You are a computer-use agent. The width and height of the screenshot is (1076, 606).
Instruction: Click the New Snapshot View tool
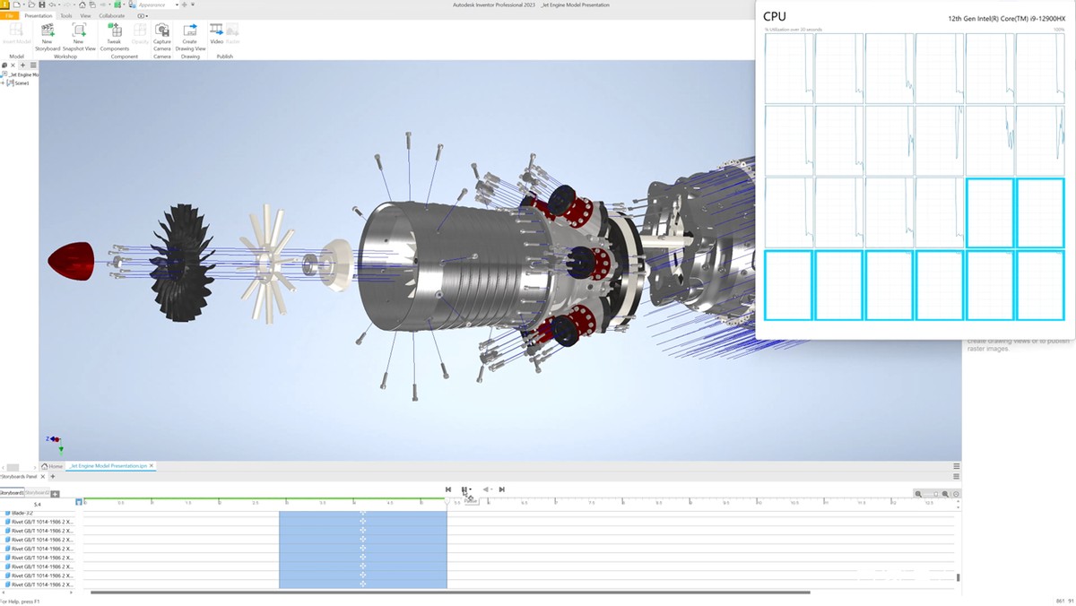(x=79, y=36)
